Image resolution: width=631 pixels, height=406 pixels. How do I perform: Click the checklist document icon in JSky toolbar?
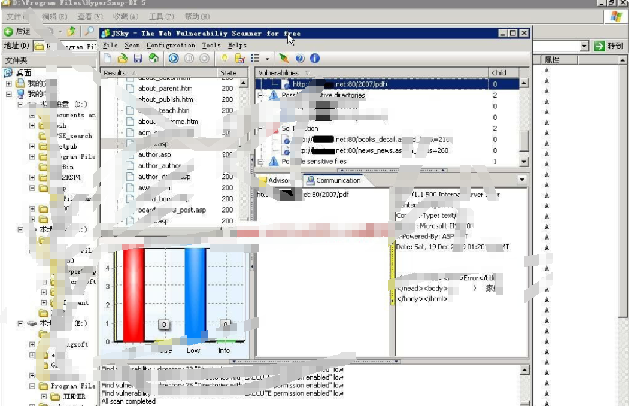(x=240, y=58)
